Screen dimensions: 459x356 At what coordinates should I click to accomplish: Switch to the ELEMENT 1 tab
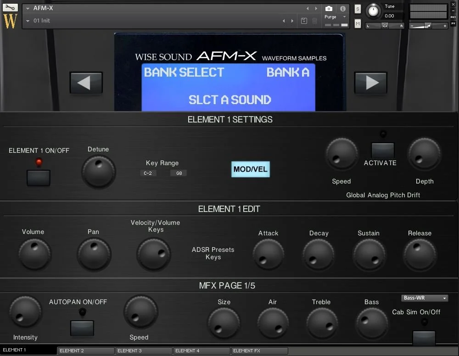[x=28, y=350]
